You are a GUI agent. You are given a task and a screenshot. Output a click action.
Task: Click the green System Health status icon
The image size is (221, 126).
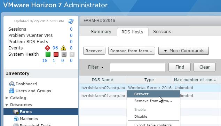[48, 54]
